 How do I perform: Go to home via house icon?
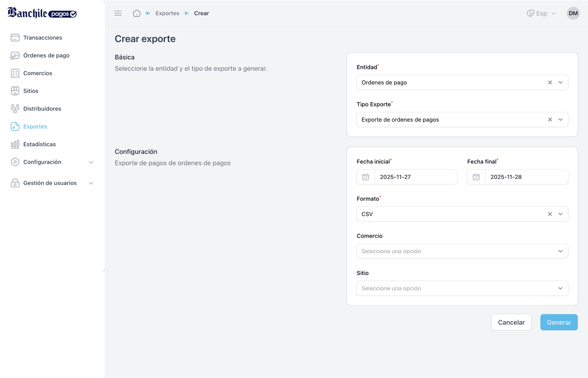click(137, 13)
